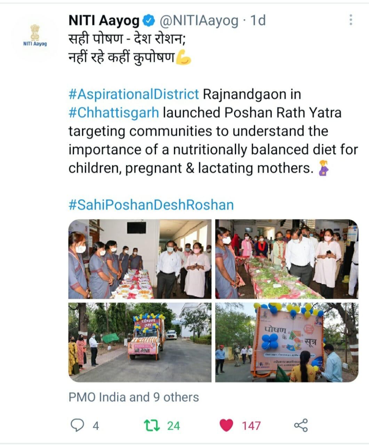Image resolution: width=369 pixels, height=445 pixels.
Task: Retweet using the green arrows icon
Action: pyautogui.click(x=152, y=425)
